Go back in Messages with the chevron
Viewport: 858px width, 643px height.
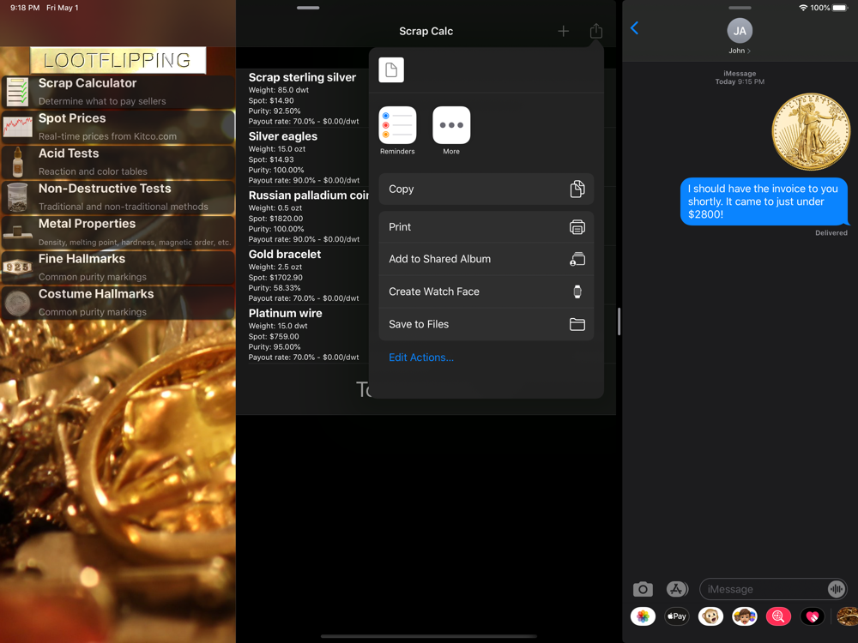(634, 28)
